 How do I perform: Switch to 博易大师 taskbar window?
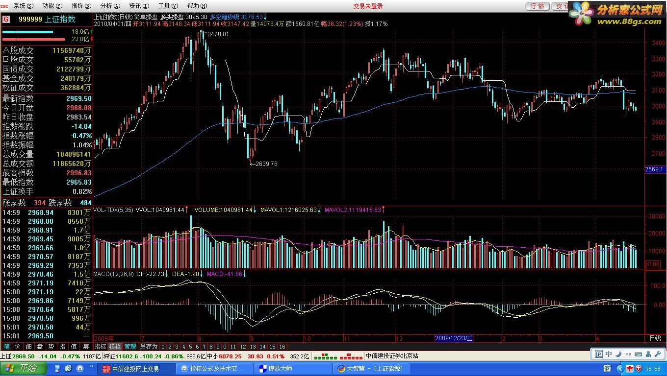point(293,369)
